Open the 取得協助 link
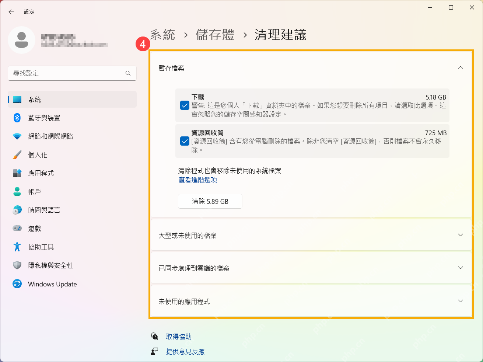Screen dimensions: 483x362 point(179,337)
